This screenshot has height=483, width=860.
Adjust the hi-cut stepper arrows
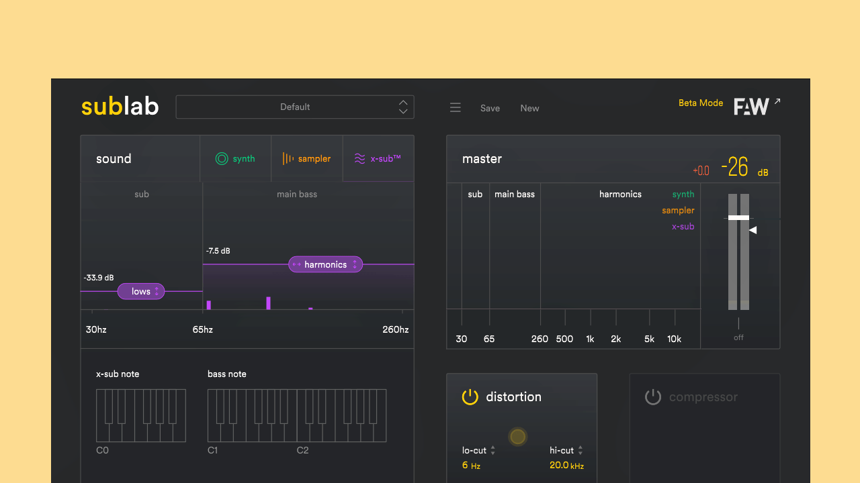pyautogui.click(x=580, y=451)
